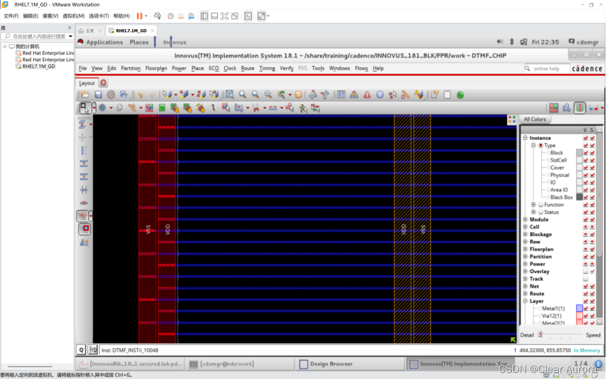Toggle Instance visibility checkbox
The image size is (606, 379).
tap(585, 138)
